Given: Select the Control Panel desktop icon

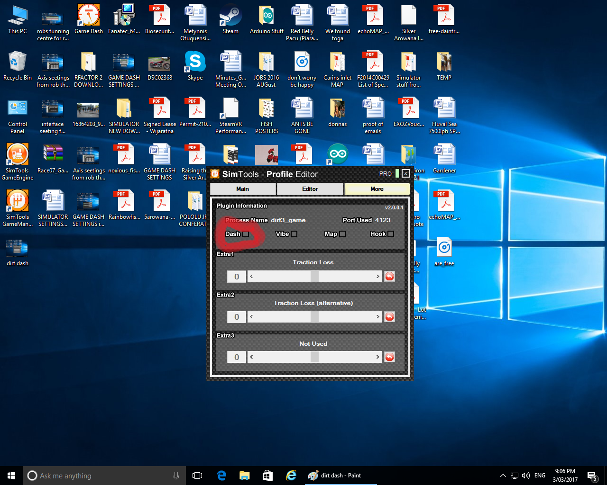Looking at the screenshot, I should click(18, 116).
